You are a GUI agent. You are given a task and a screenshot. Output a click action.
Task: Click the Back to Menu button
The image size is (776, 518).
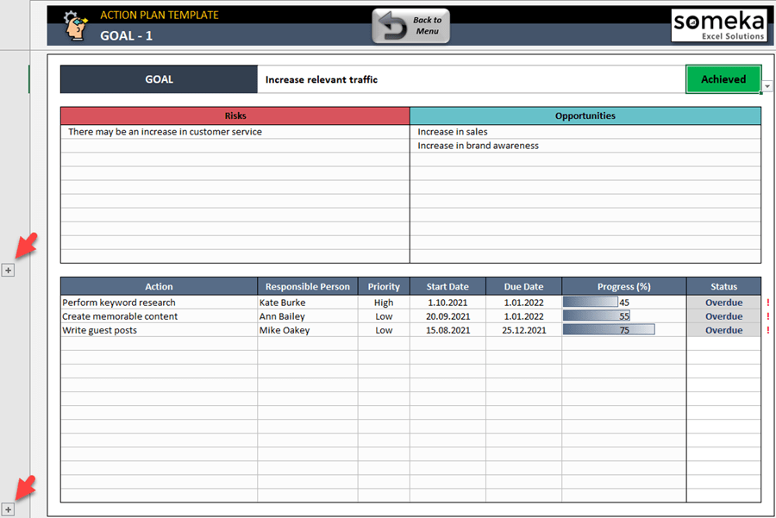click(410, 25)
